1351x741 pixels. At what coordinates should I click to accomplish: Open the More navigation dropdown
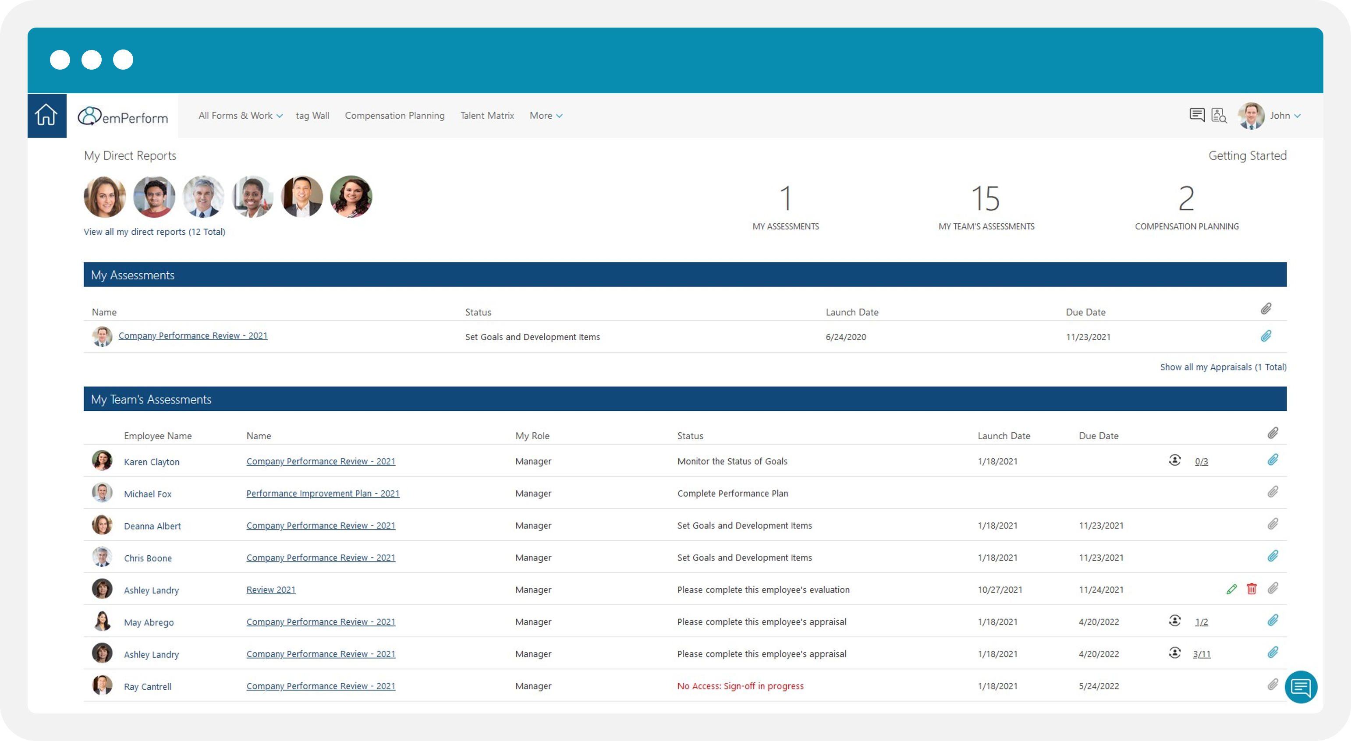(546, 115)
